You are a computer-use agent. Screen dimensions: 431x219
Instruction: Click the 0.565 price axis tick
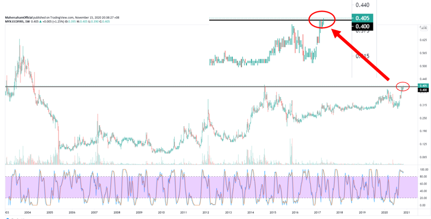click(422, 53)
